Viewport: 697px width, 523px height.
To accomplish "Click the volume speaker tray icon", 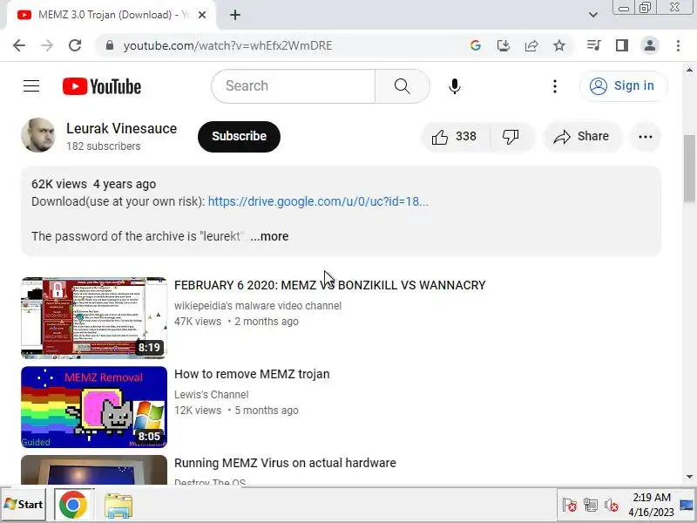I will pos(612,505).
